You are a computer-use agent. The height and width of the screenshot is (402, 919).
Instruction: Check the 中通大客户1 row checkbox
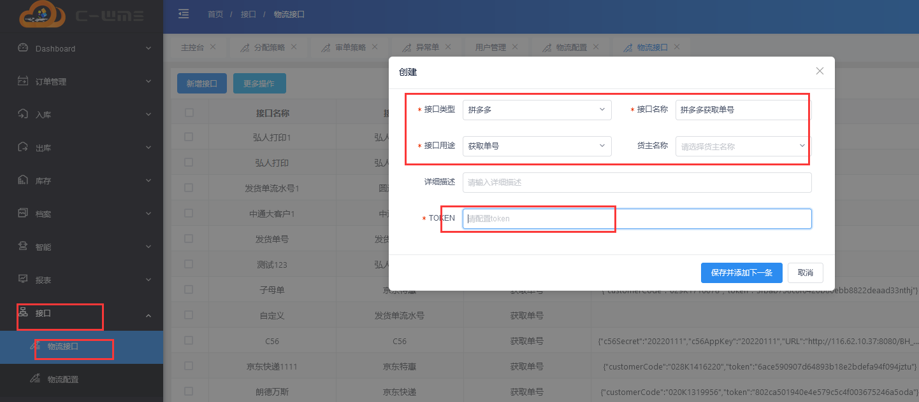click(x=189, y=213)
